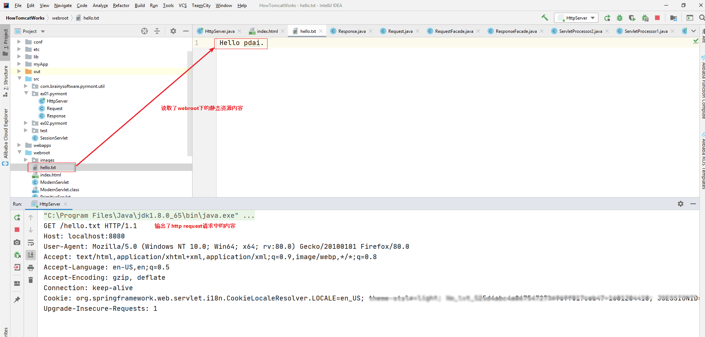
Task: Close the hello.txt editor tab
Action: [x=321, y=31]
